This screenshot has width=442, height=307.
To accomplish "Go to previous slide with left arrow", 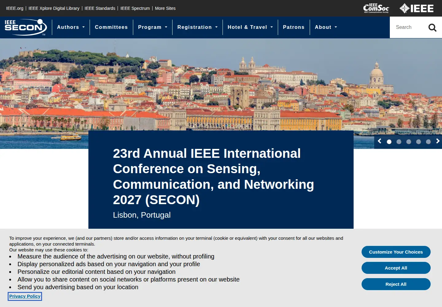I will 380,141.
